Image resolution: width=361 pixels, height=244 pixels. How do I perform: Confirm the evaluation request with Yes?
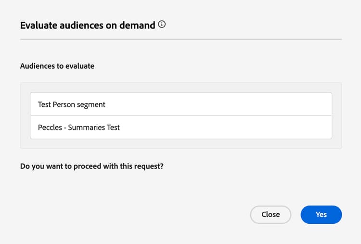[x=321, y=215]
